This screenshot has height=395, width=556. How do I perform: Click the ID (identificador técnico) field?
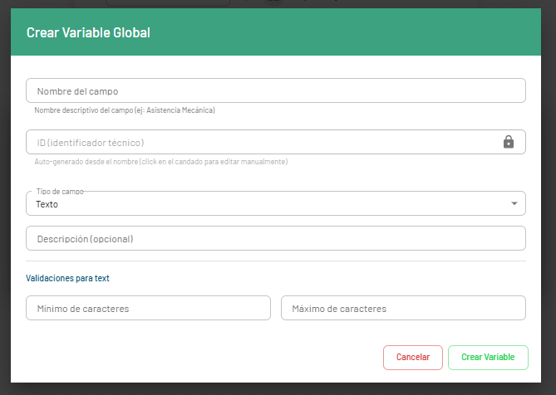[x=258, y=142]
